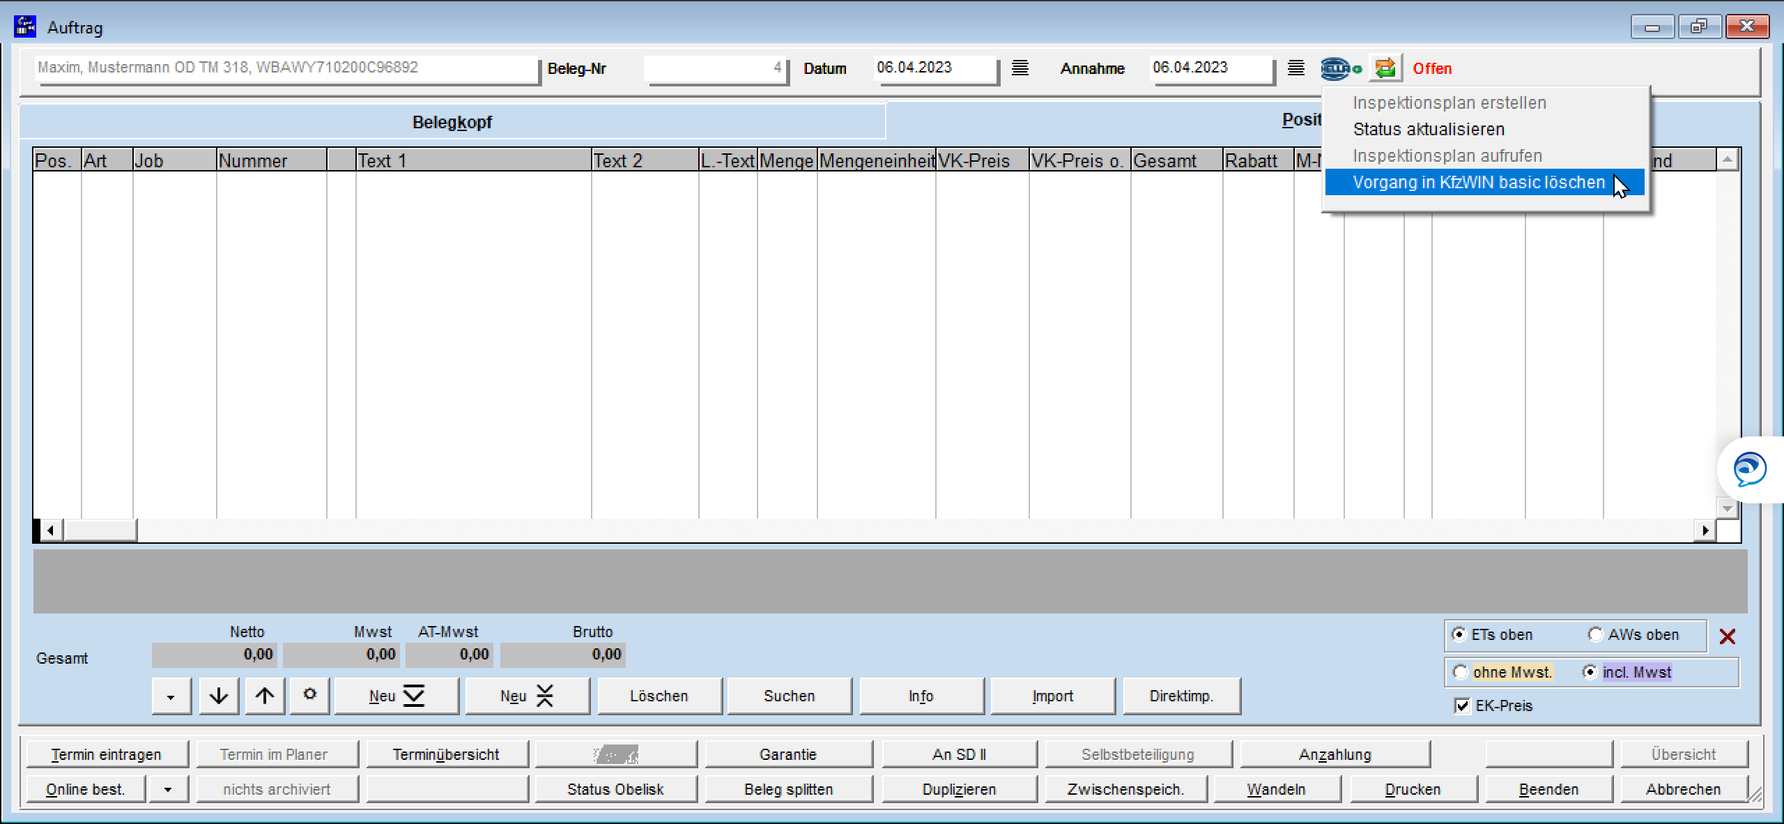1784x824 pixels.
Task: Click the horizontal scrollbar right arrow
Action: click(x=1705, y=531)
